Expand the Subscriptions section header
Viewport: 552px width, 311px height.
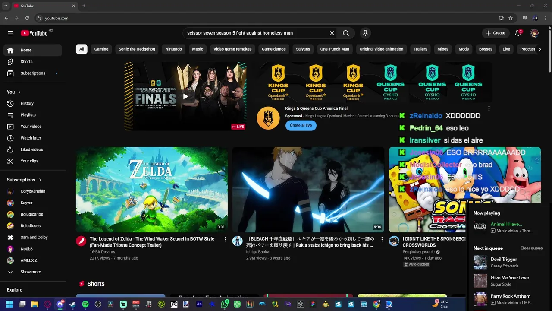(x=24, y=180)
